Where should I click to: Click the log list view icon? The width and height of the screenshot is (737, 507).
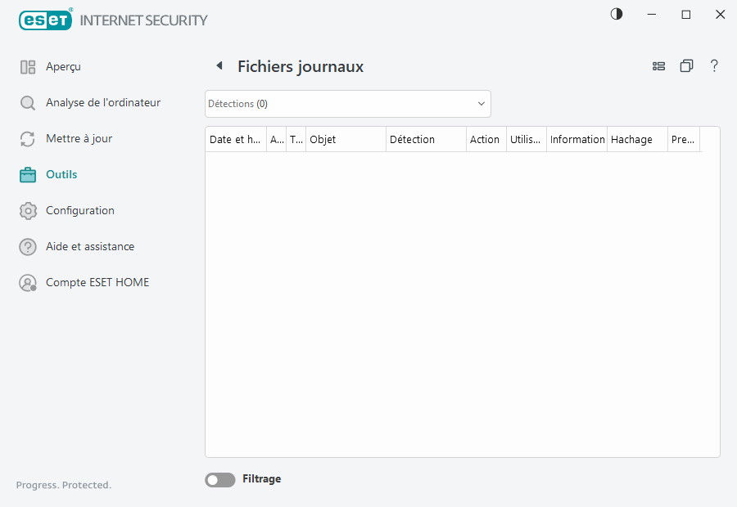[659, 66]
